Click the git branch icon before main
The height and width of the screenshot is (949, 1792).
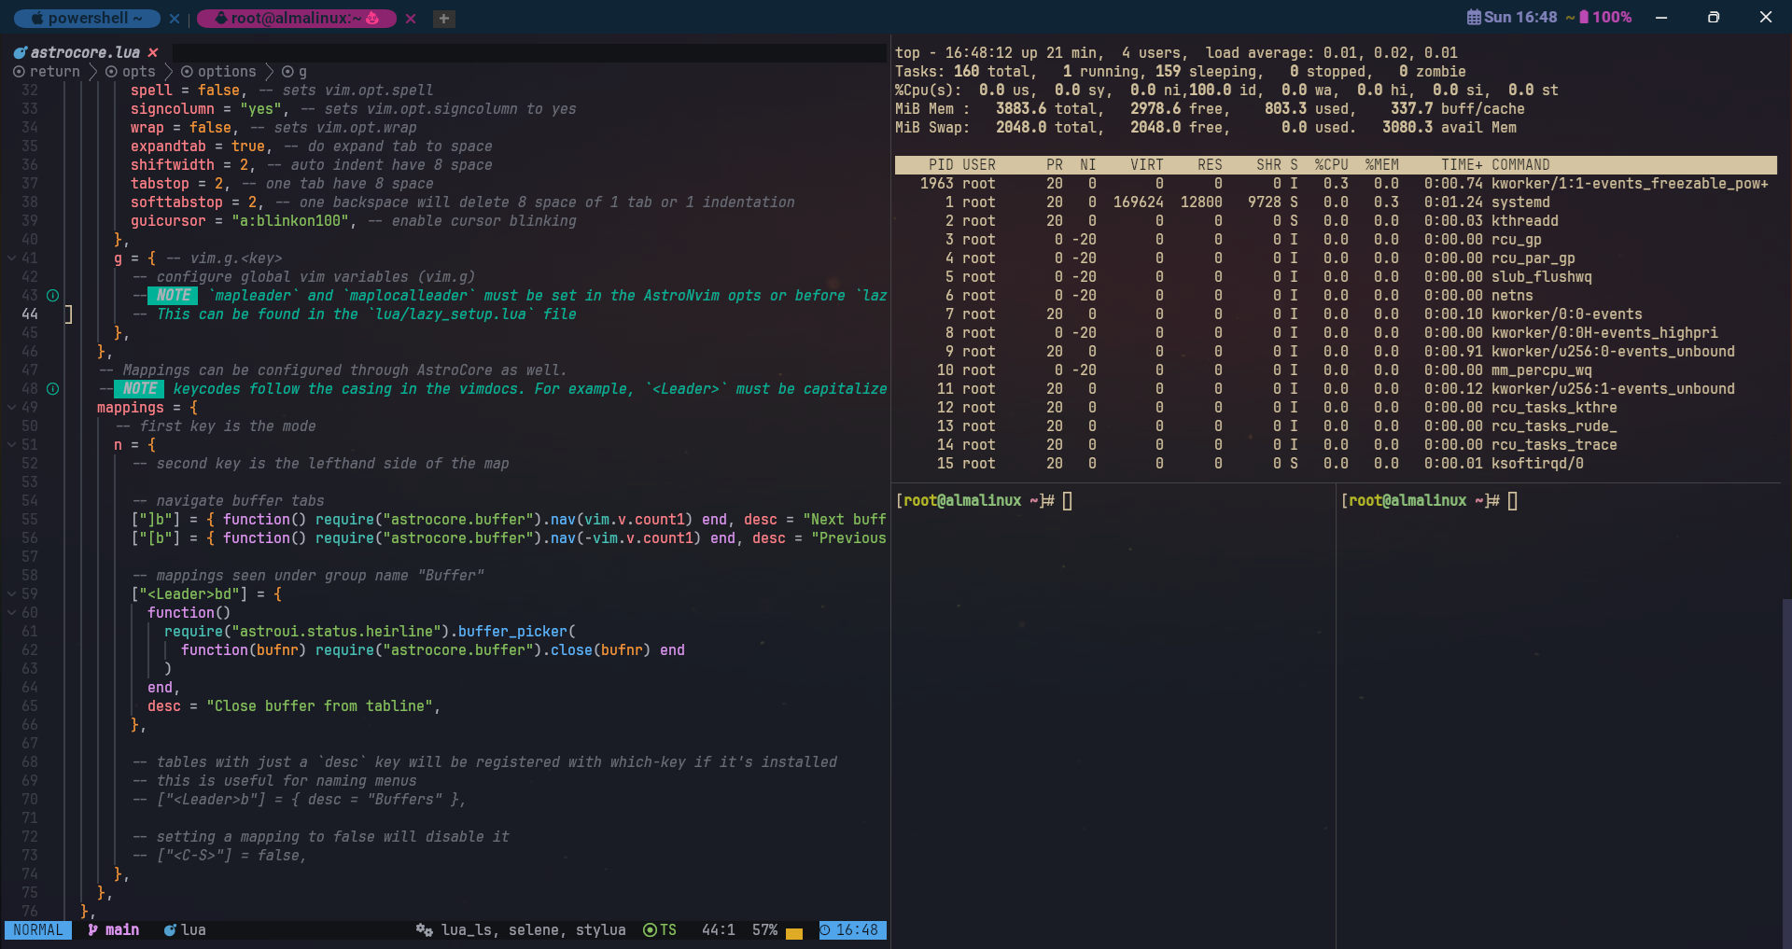coord(92,929)
